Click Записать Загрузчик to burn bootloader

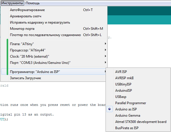pos(25,78)
